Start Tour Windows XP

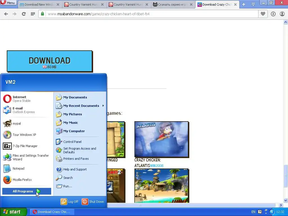27,135
